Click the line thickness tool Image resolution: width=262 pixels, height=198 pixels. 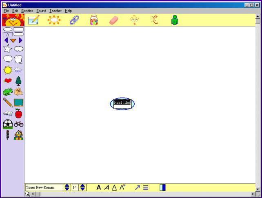pos(146,187)
